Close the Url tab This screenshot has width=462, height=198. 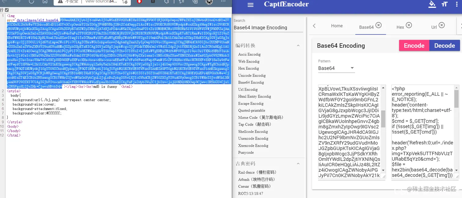pyautogui.click(x=442, y=25)
